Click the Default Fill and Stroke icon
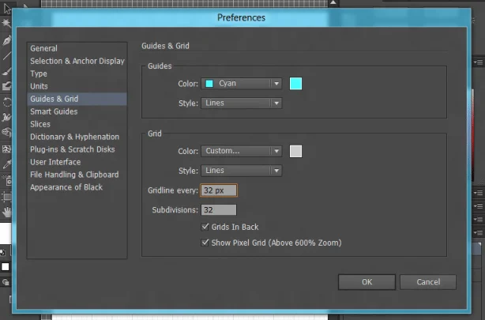Image resolution: width=485 pixels, height=320 pixels. click(x=2, y=252)
